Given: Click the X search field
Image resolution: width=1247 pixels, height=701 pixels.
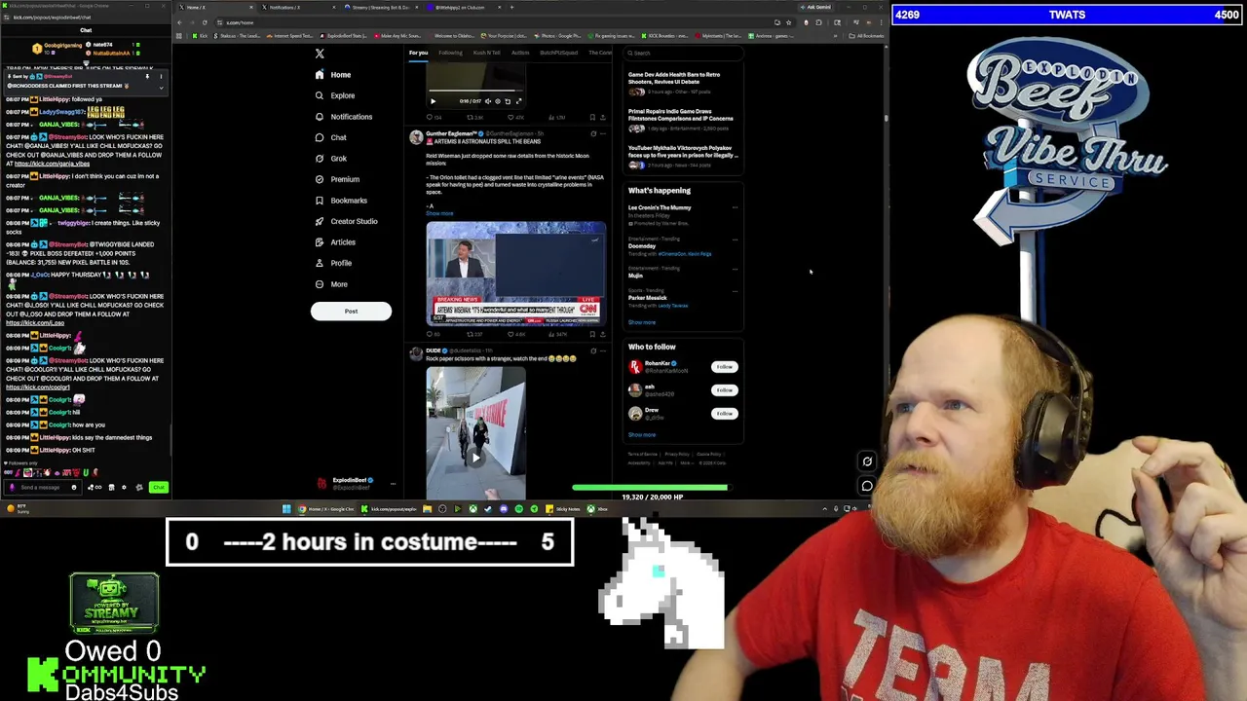Looking at the screenshot, I should 682,53.
